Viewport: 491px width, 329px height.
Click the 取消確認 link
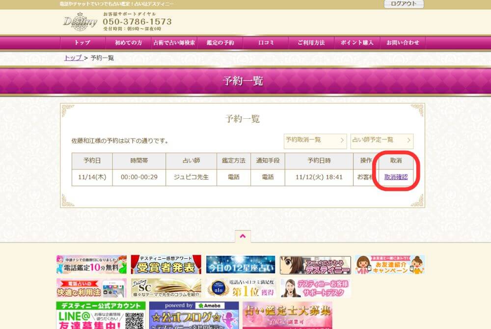(x=396, y=177)
